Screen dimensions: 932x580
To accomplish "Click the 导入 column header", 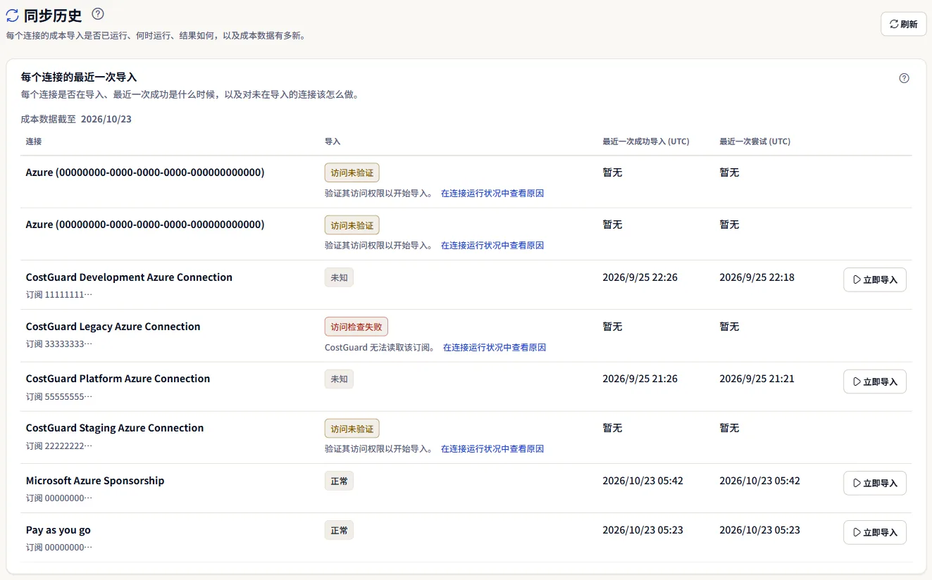I will click(x=333, y=141).
